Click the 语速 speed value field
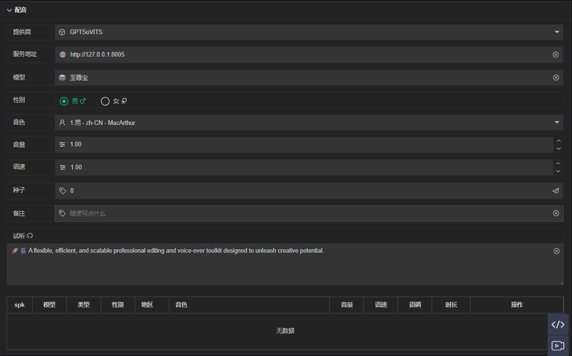 tap(304, 167)
